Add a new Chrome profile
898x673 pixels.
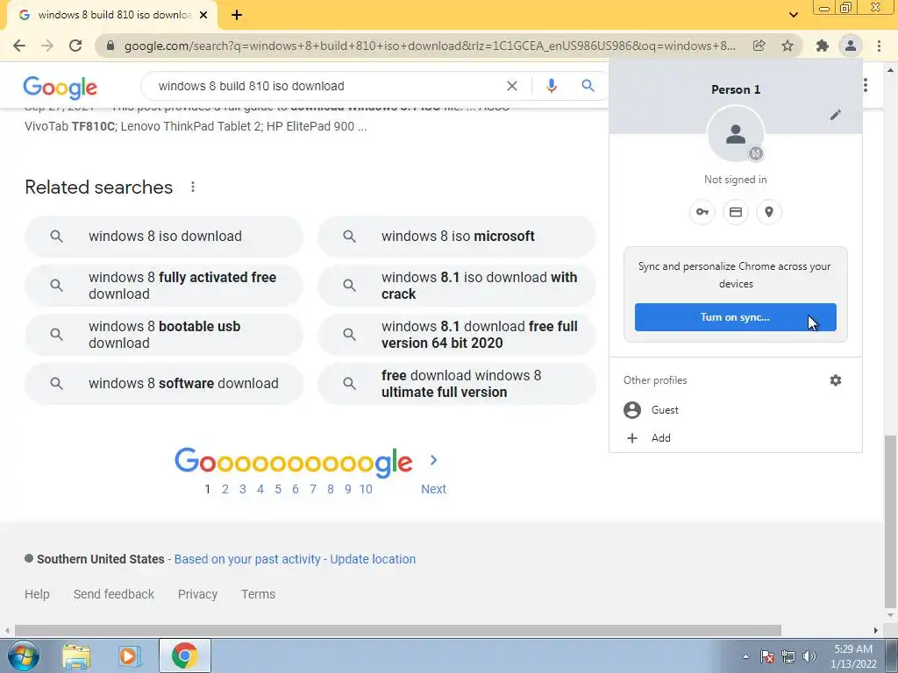click(736, 438)
